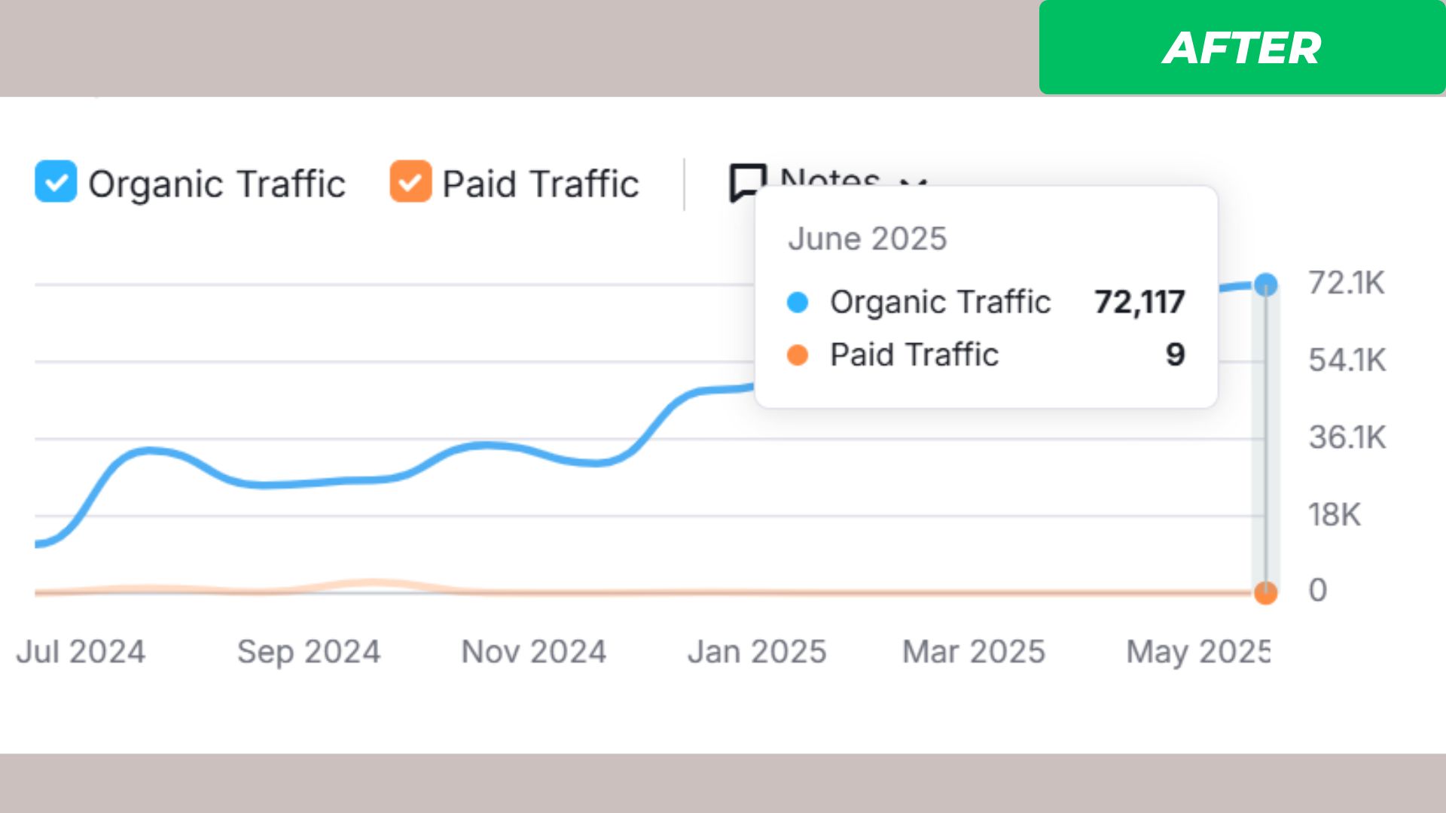The width and height of the screenshot is (1446, 813).
Task: Uncheck the Organic Traffic checkbox
Action: 56,181
